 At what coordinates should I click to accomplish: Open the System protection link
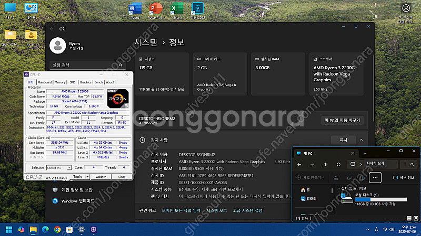tap(216, 211)
